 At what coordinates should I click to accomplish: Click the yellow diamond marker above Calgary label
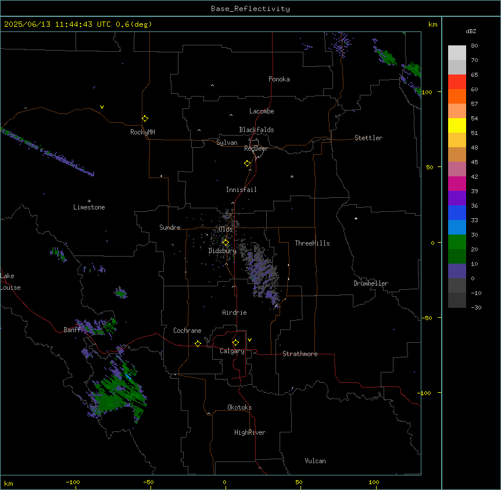coord(235,343)
